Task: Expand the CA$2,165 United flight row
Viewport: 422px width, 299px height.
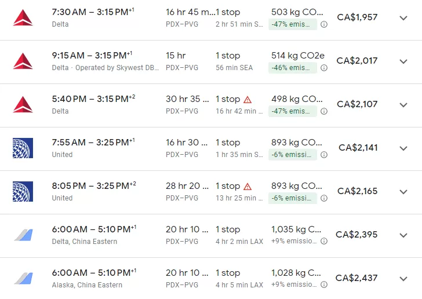Action: click(403, 192)
